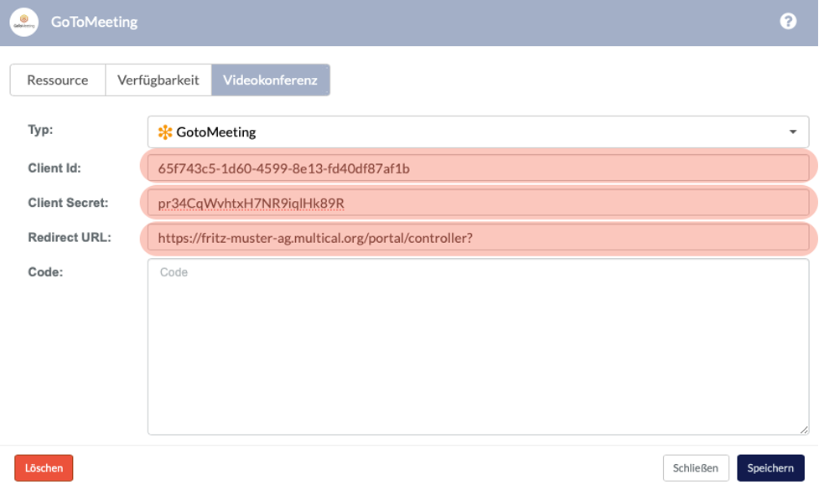
Task: Click the GoToMeeting header title
Action: [94, 22]
